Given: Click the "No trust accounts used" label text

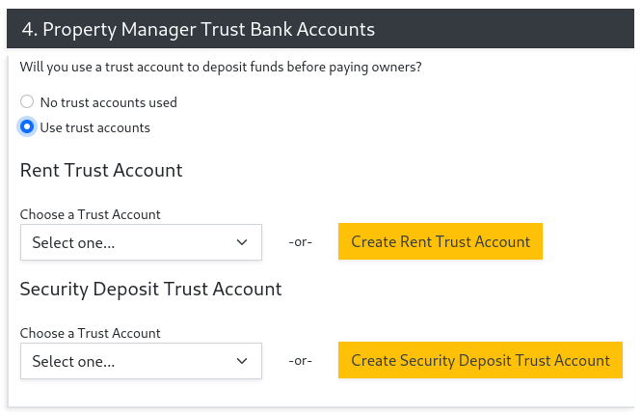Looking at the screenshot, I should [x=108, y=102].
